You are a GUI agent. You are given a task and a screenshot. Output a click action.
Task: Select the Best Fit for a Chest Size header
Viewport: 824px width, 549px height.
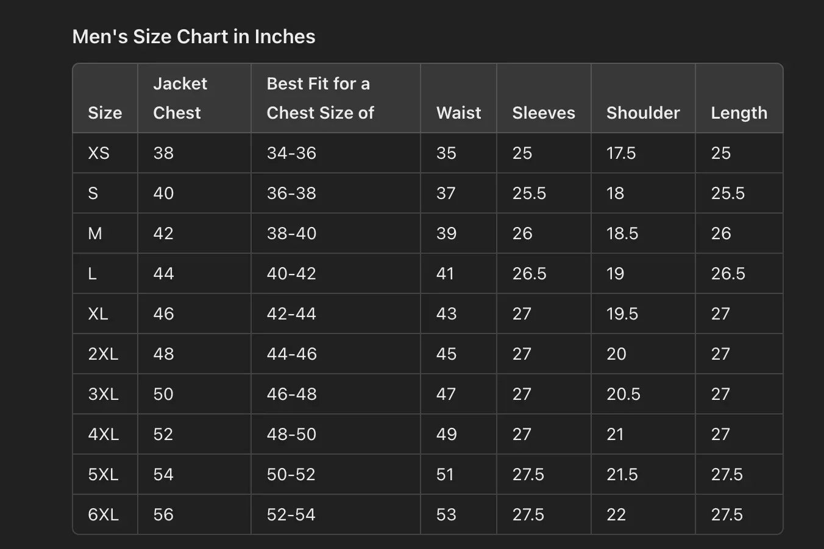(320, 98)
